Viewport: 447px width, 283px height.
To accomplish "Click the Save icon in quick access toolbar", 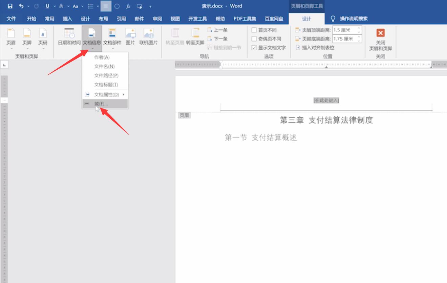I will coord(10,6).
